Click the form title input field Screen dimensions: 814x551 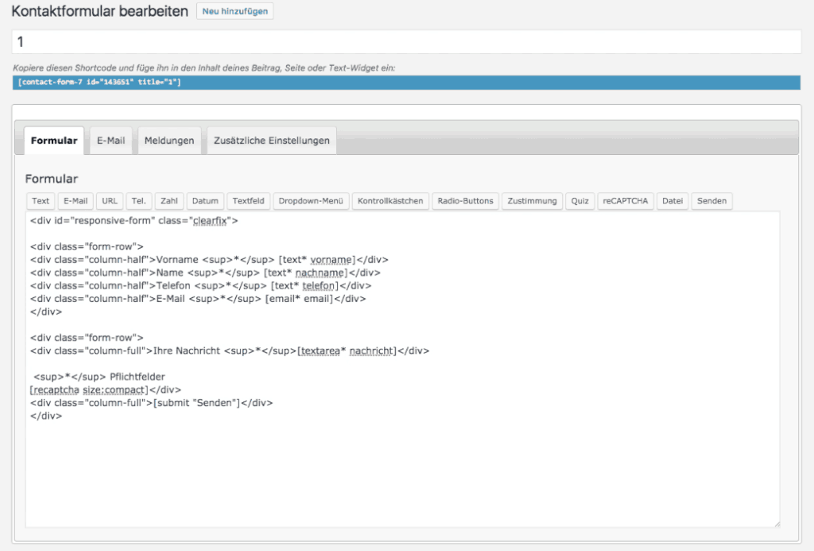pos(406,41)
